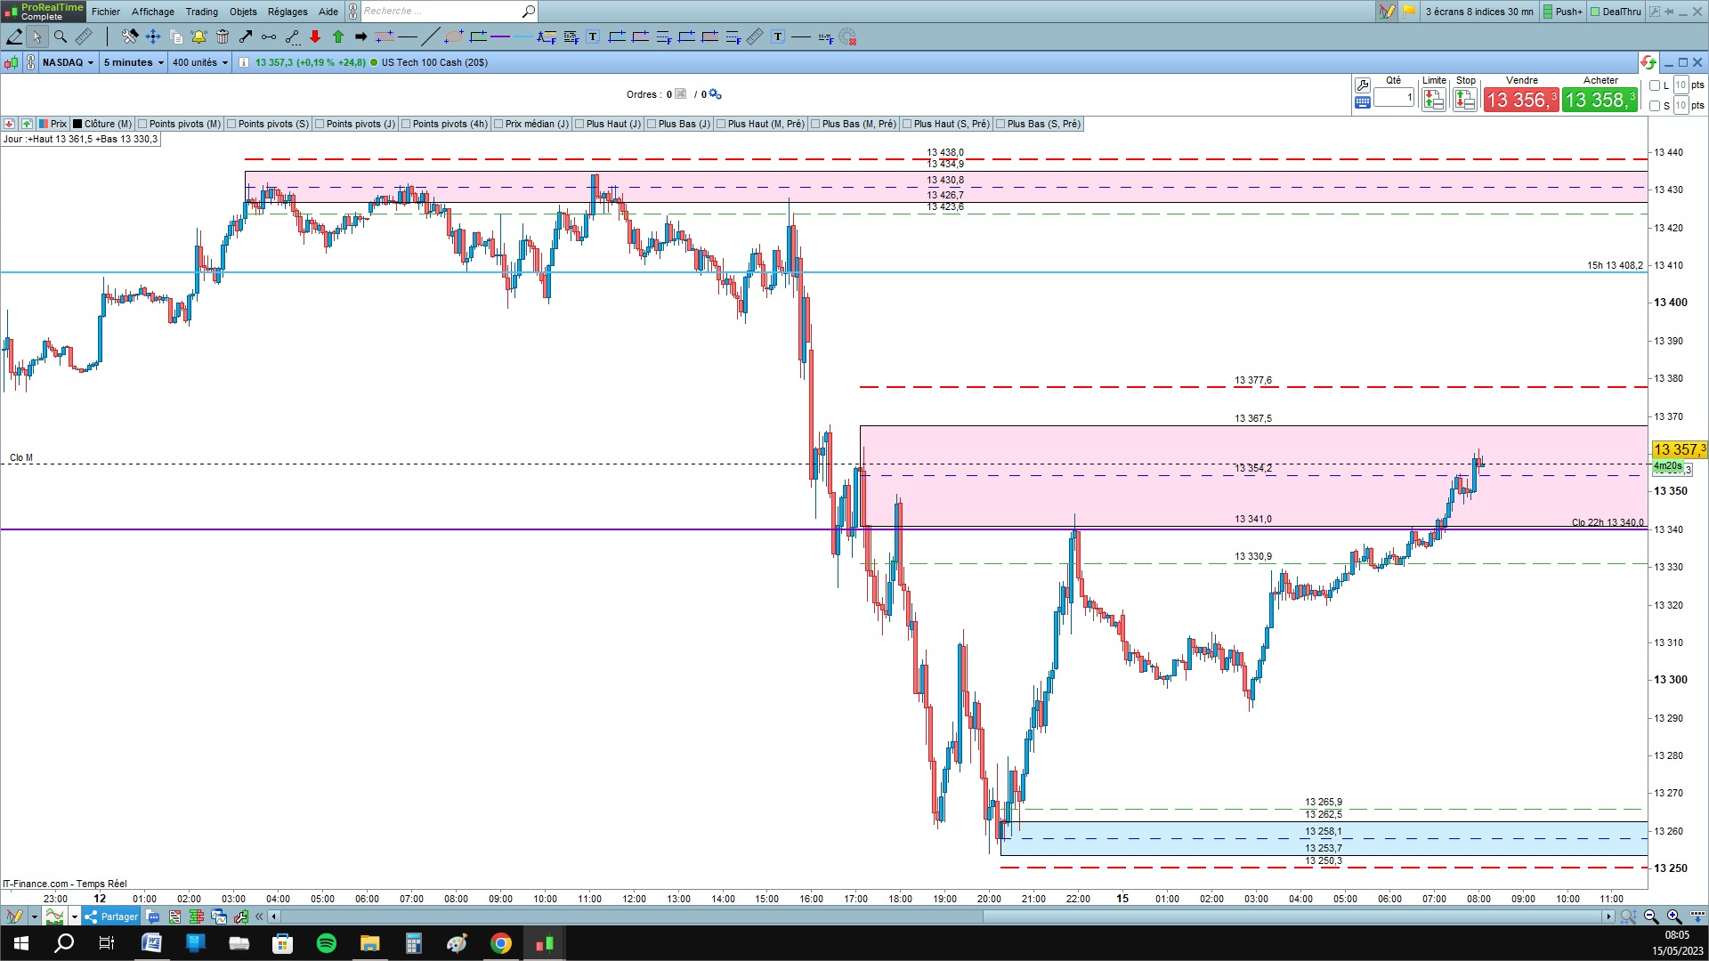Viewport: 1709px width, 961px height.
Task: Enable the Prix médian (J) indicator
Action: tap(498, 124)
